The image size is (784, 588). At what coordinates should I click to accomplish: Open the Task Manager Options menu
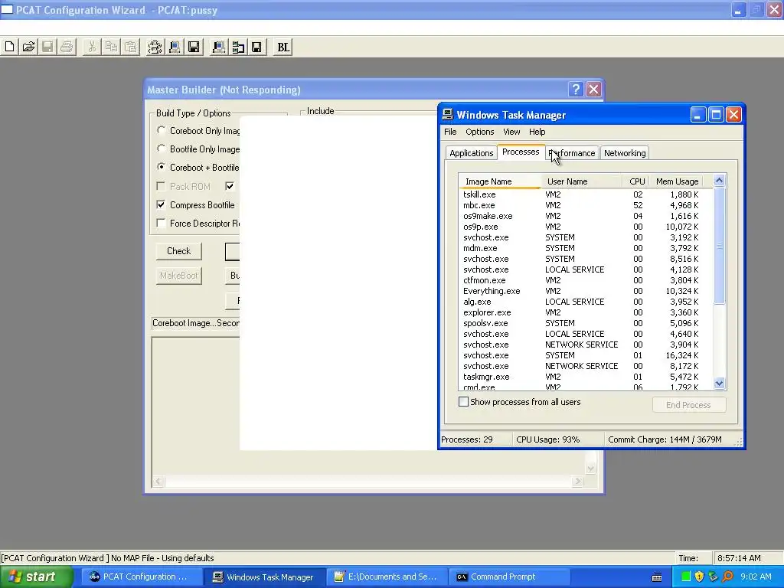pyautogui.click(x=479, y=132)
